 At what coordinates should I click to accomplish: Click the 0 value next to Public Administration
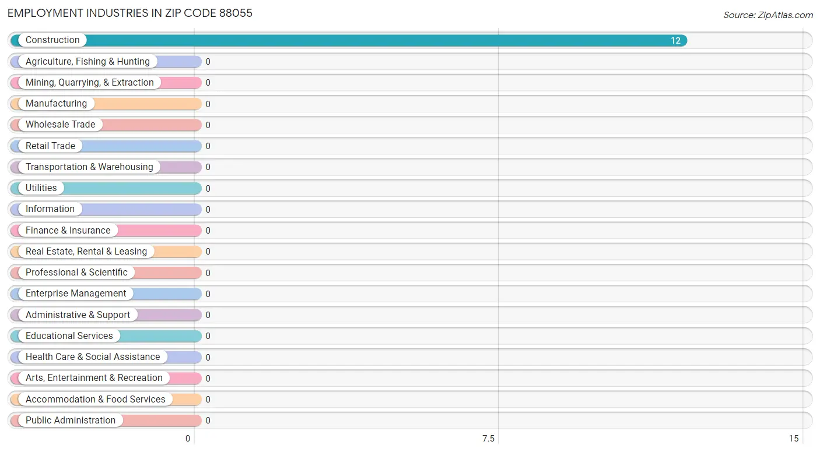point(208,421)
